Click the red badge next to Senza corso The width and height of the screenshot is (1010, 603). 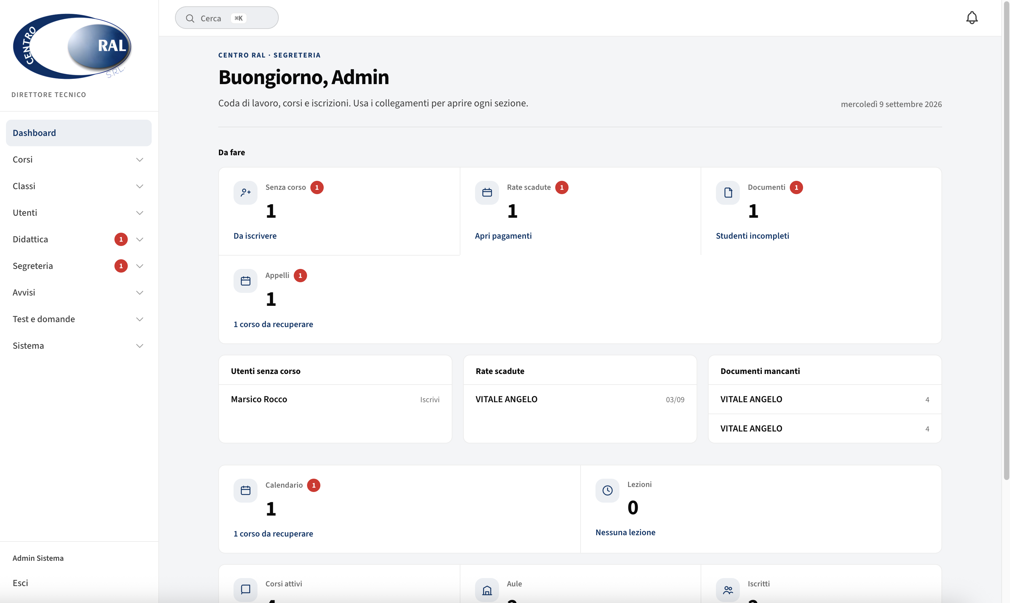(317, 187)
